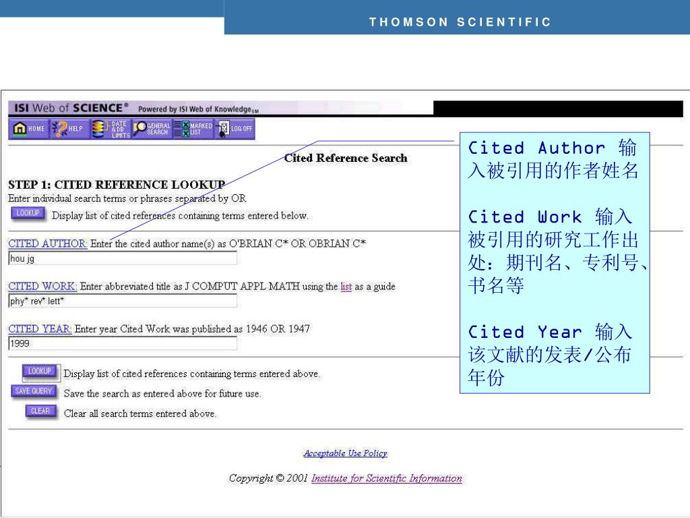Click the 'Powered by ISI Web of Knowledge' text
Screen dimensions: 690x518
coord(199,109)
